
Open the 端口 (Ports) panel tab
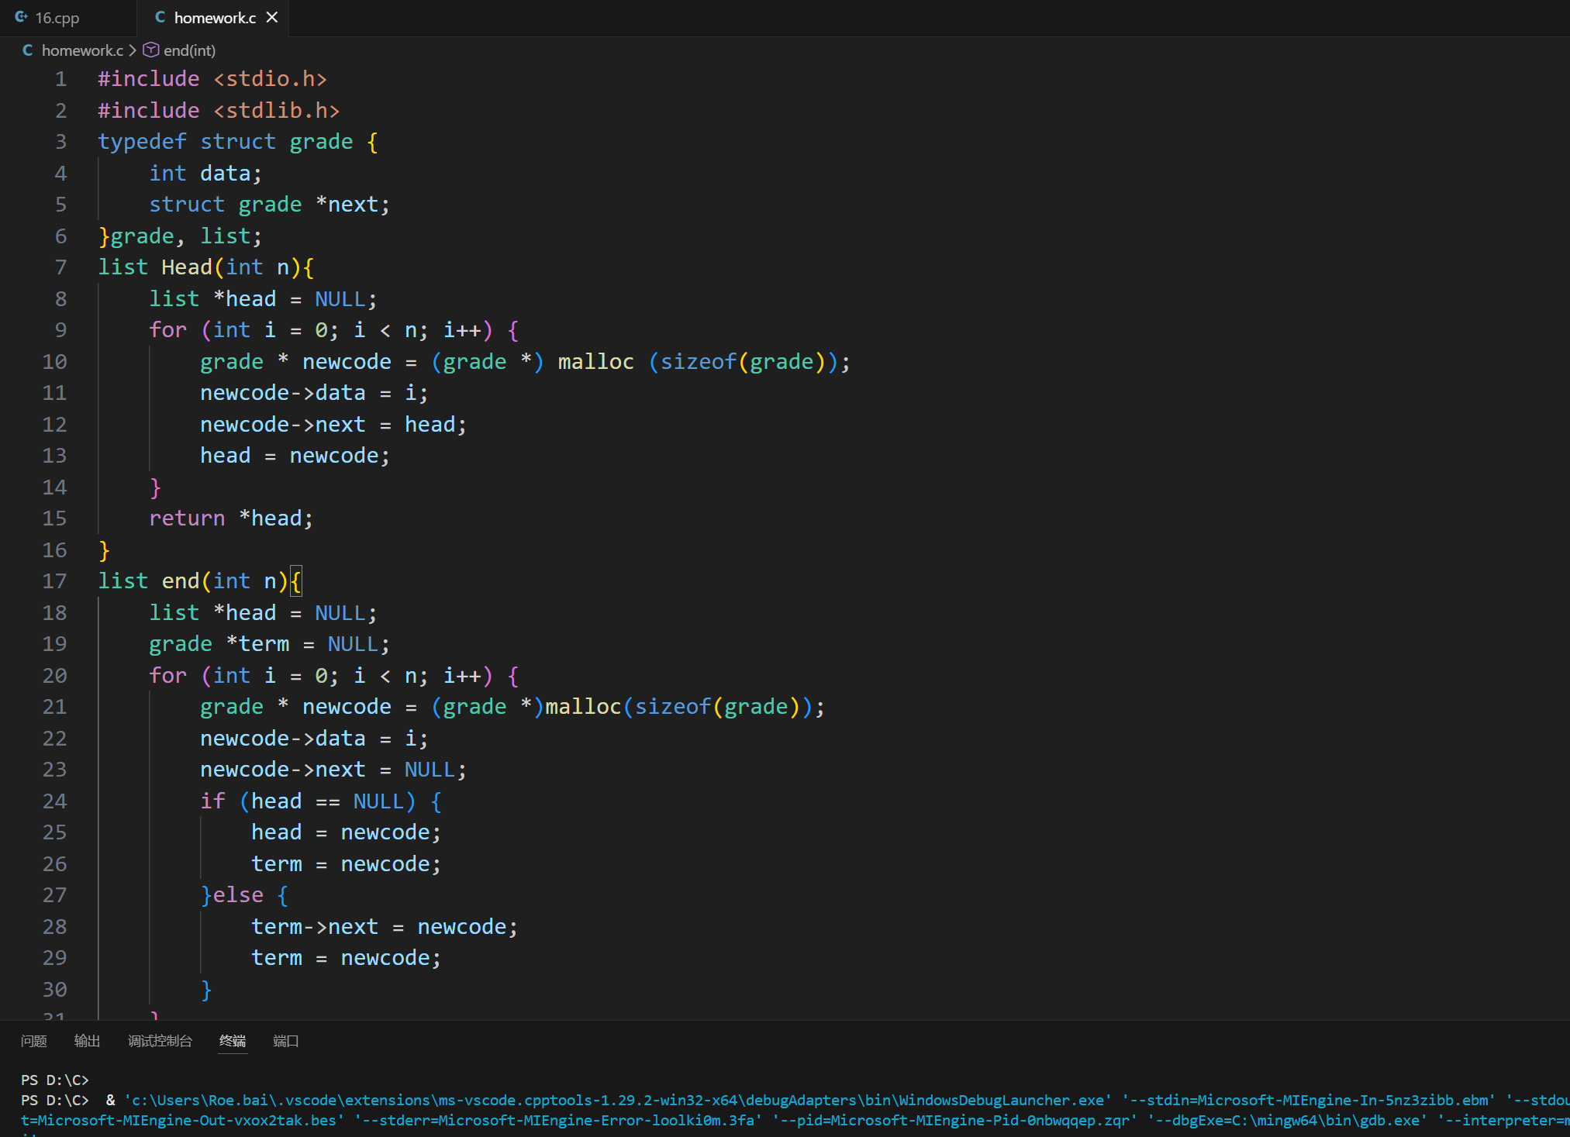coord(285,1041)
